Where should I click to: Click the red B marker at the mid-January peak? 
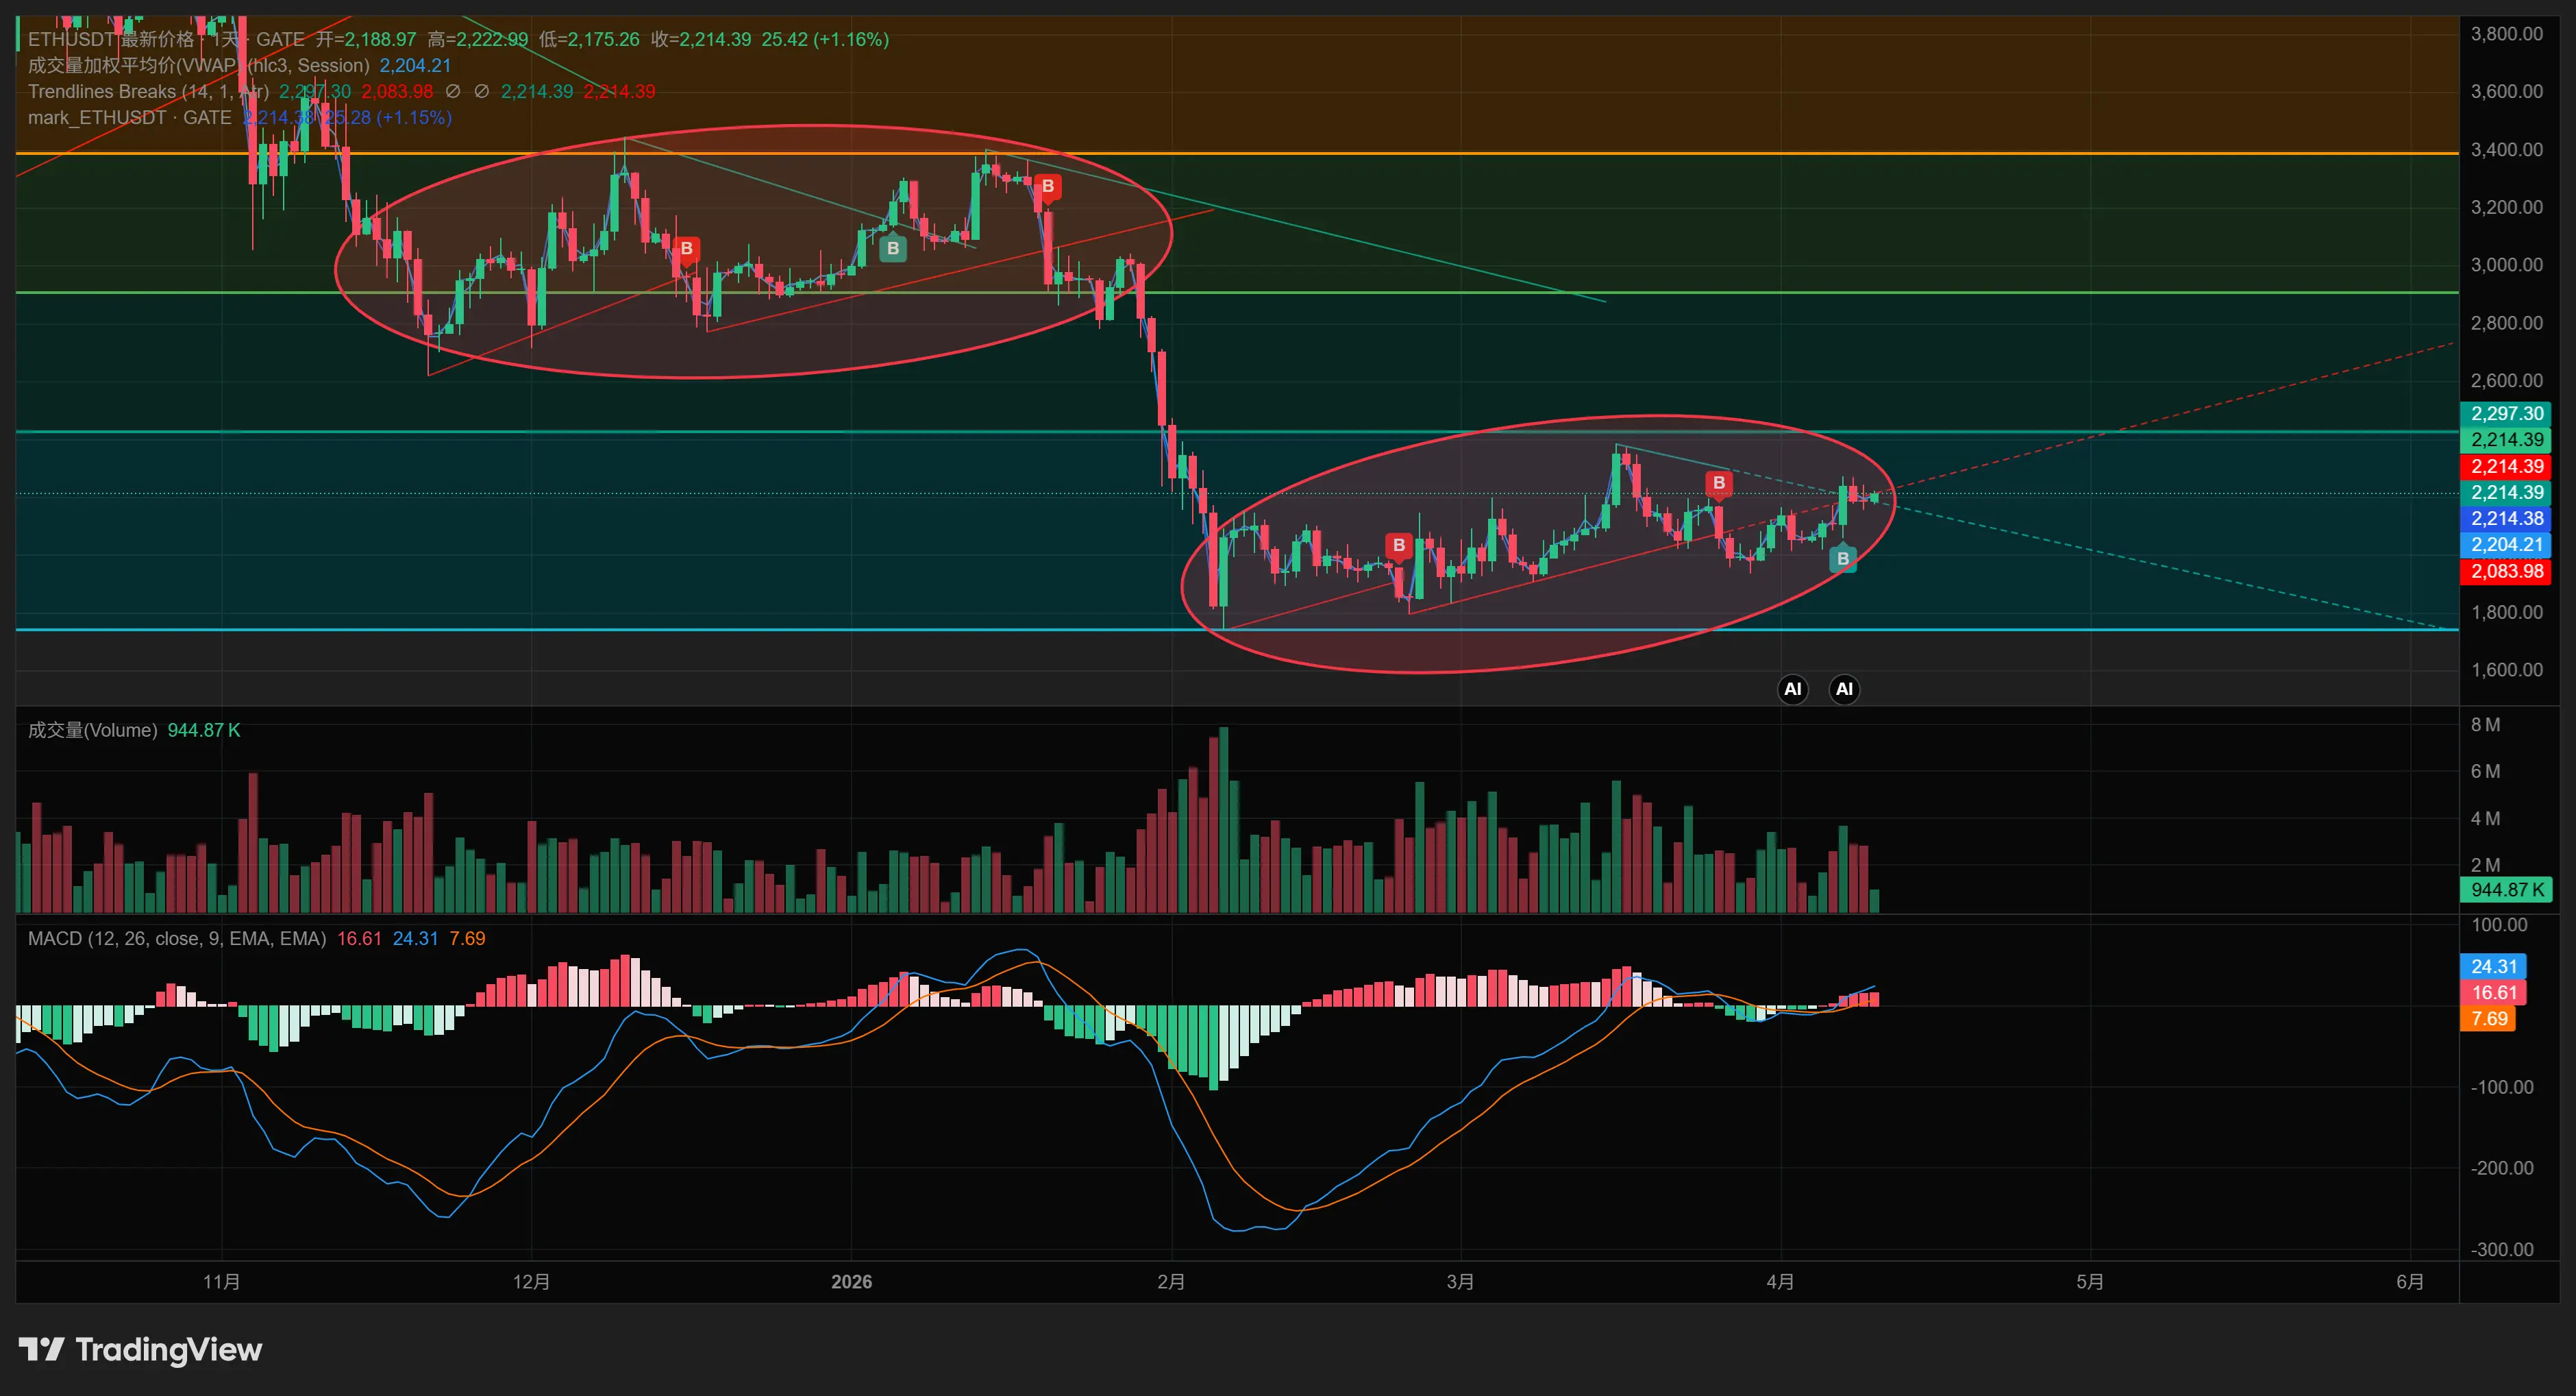point(1047,186)
